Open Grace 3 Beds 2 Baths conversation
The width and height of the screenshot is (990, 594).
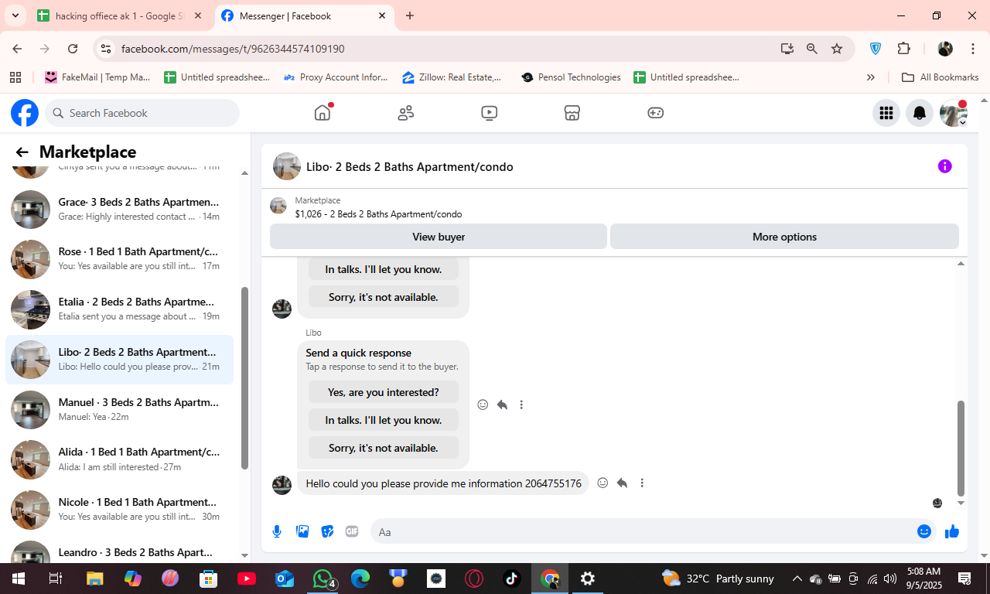point(119,209)
